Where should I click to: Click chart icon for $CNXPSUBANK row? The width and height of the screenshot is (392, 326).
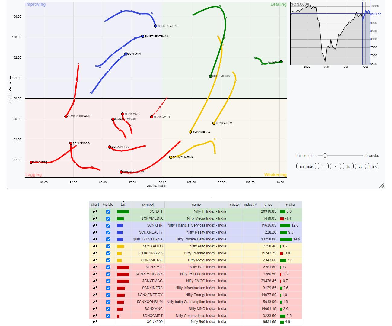(95, 274)
